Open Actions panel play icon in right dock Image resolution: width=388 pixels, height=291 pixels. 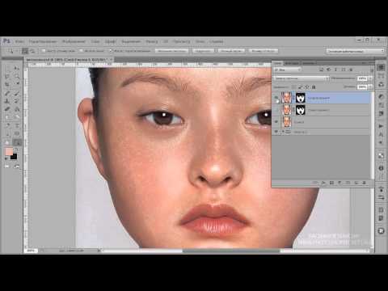(381, 126)
